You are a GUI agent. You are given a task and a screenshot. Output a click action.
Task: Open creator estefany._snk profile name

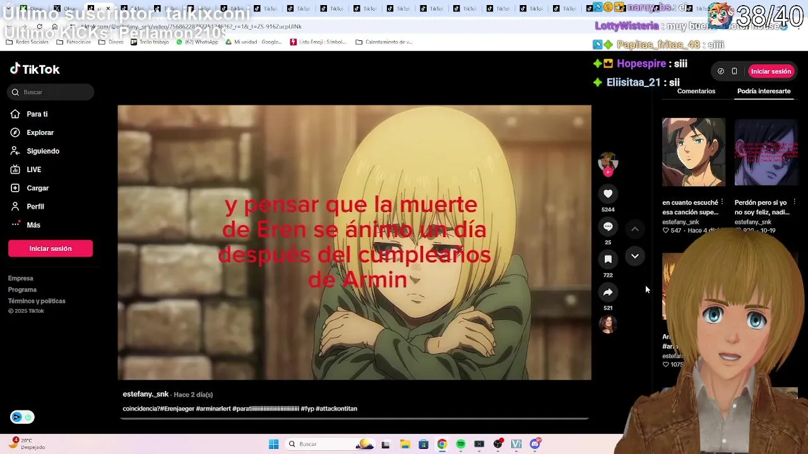coord(145,394)
